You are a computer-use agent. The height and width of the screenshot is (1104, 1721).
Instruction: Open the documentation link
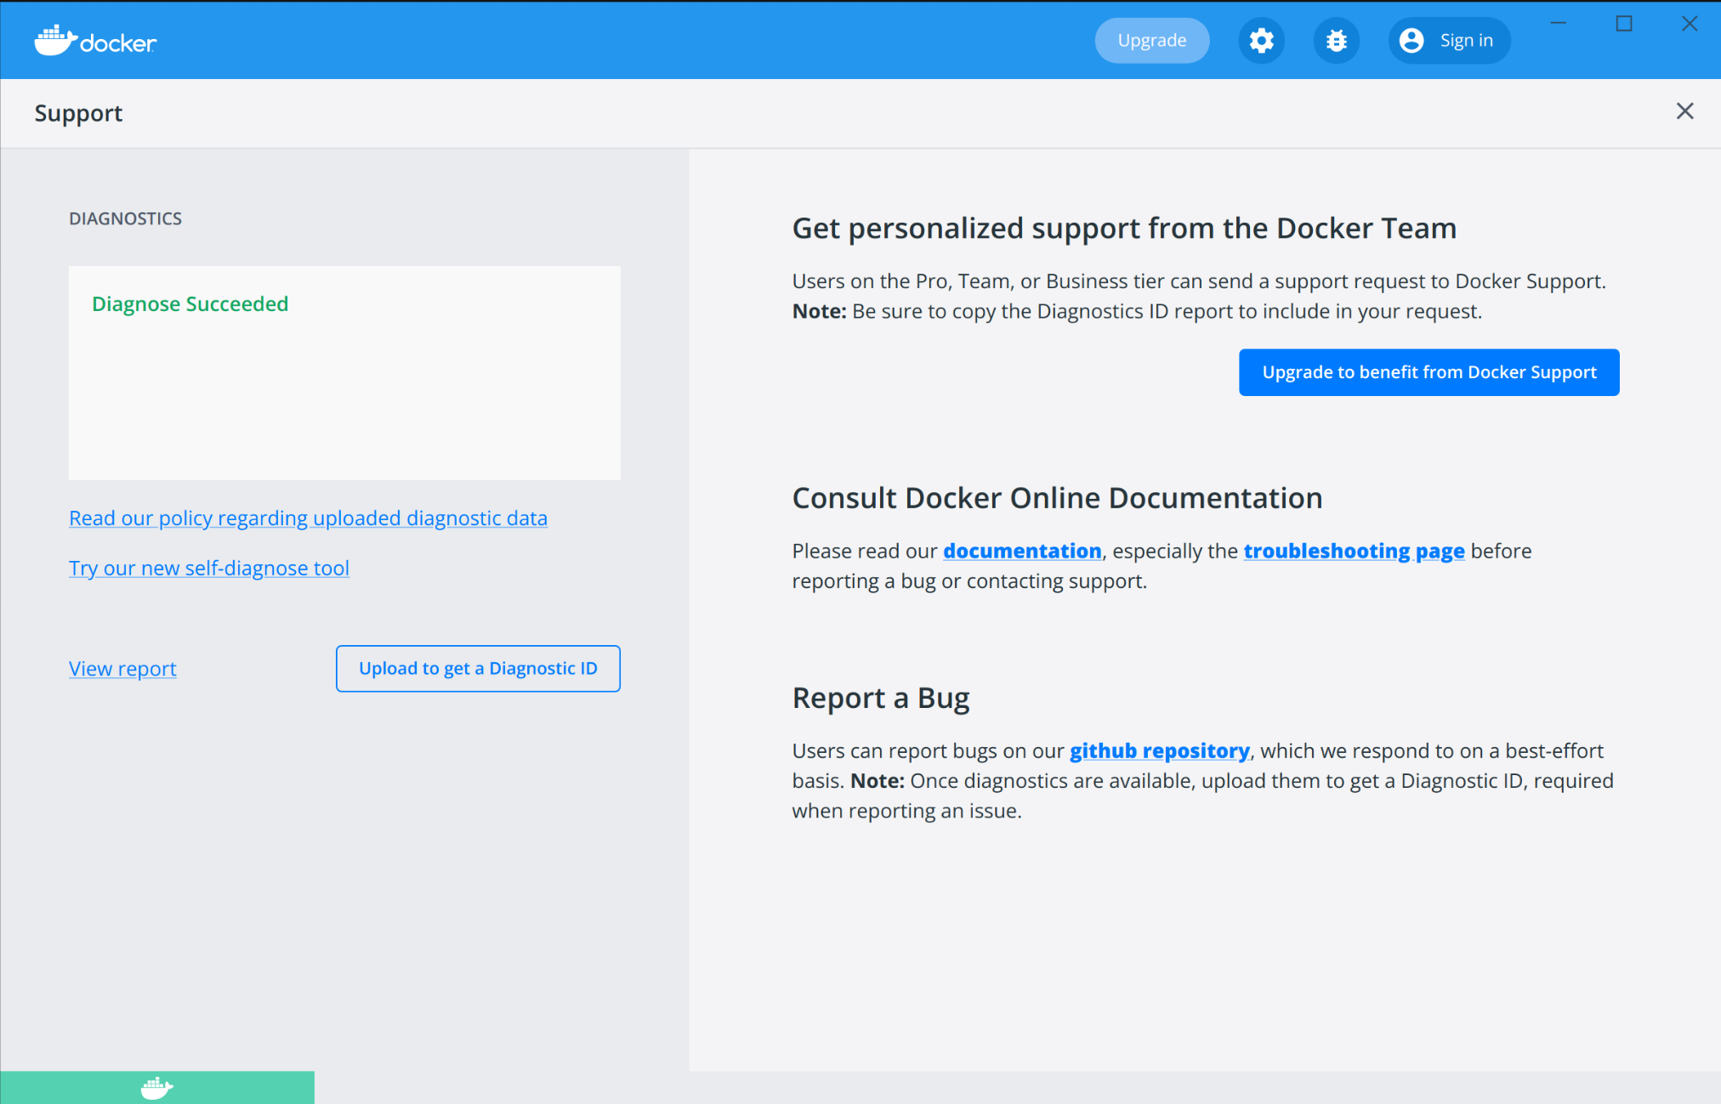(x=1022, y=551)
